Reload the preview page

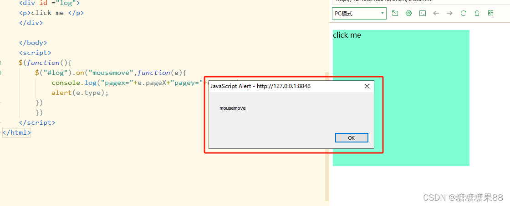tap(463, 13)
